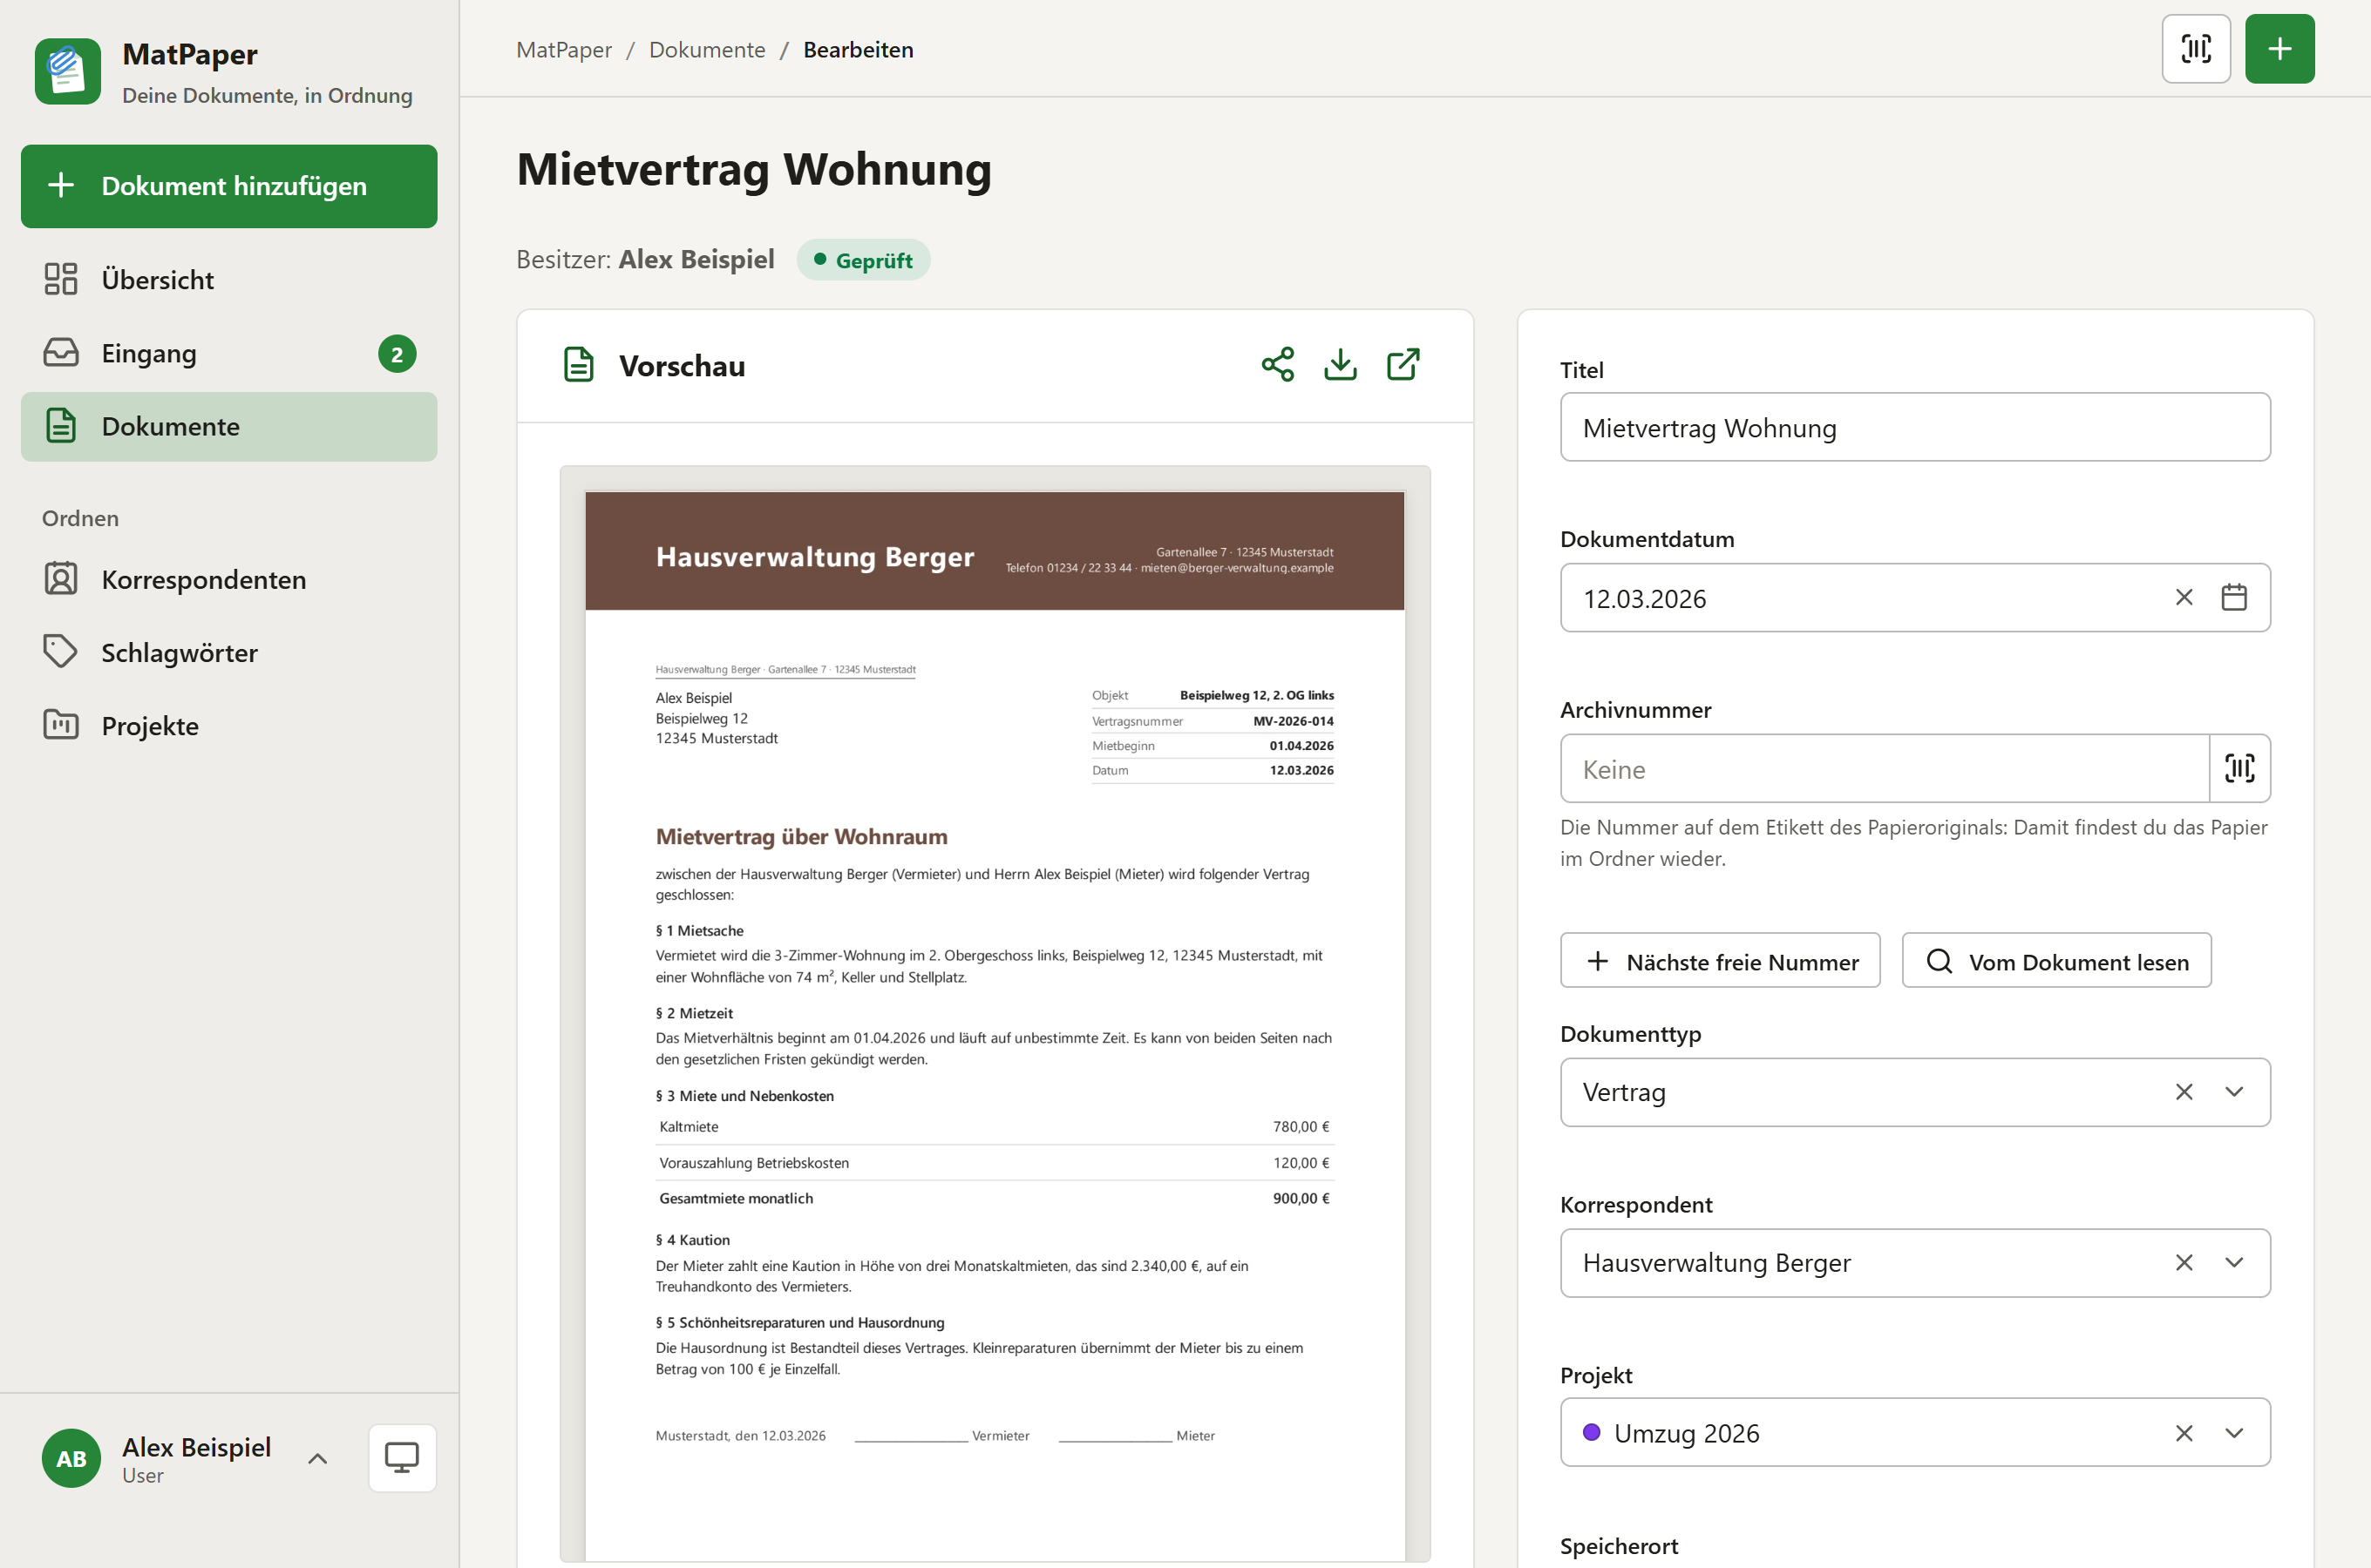The height and width of the screenshot is (1568, 2371).
Task: Select Dokumente in sidebar
Action: click(229, 427)
